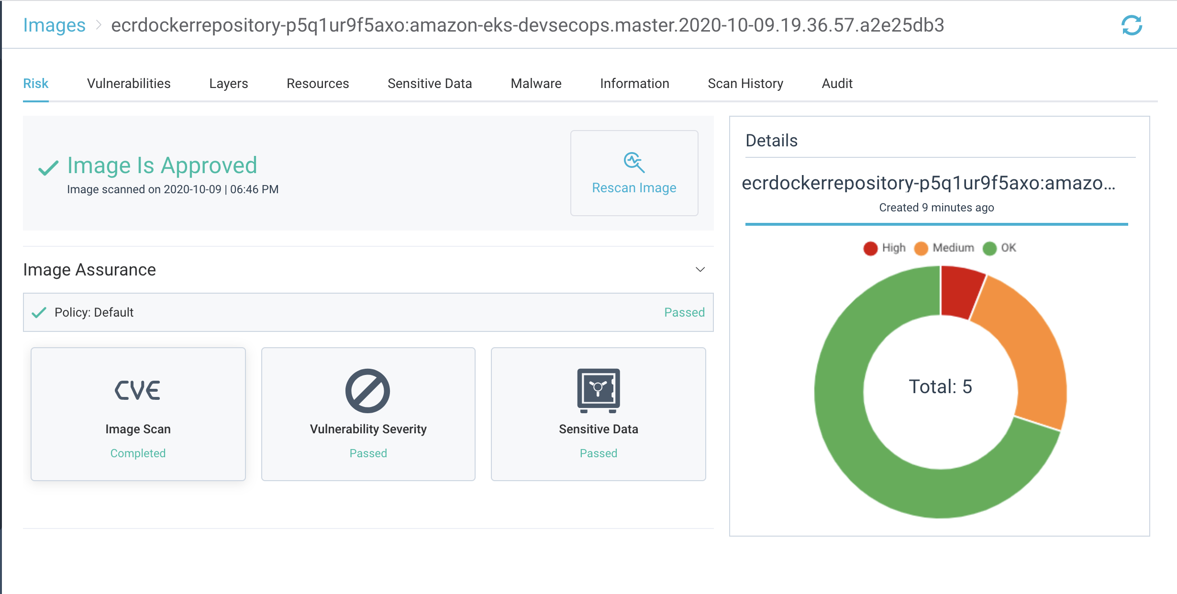Click the Image Assurance heading
This screenshot has width=1177, height=594.
[89, 270]
